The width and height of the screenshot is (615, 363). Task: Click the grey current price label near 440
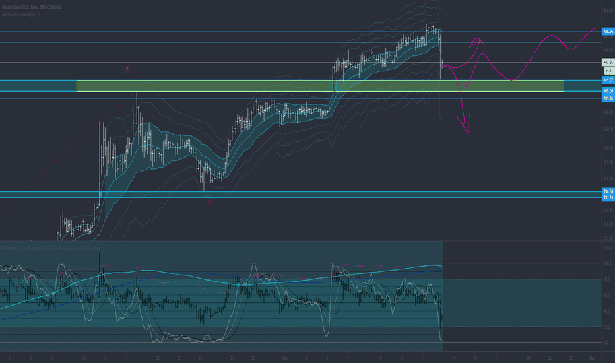click(x=608, y=63)
